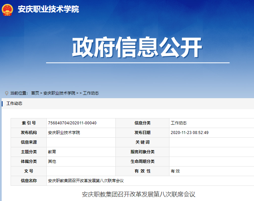Click the 体裁分类 label cell
The image size is (254, 201).
click(29, 162)
